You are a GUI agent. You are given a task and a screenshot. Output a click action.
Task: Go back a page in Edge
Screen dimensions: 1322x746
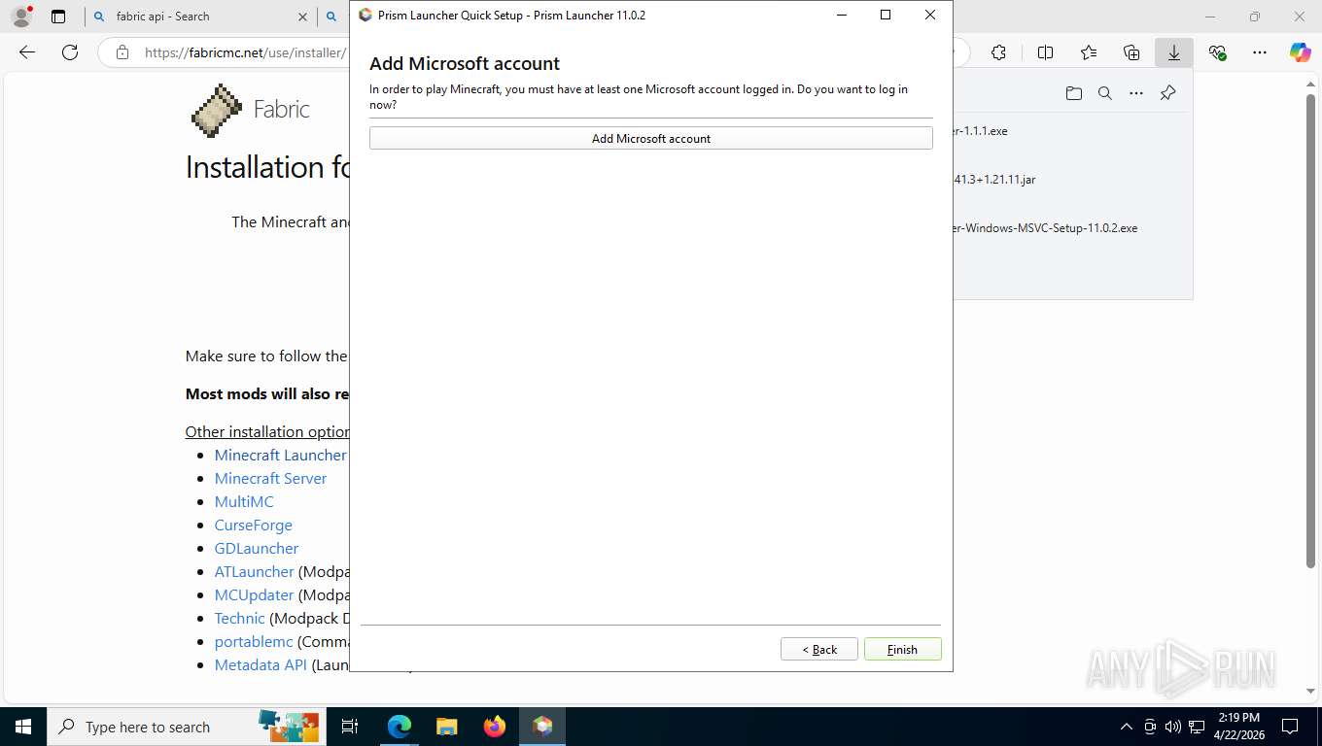click(x=27, y=52)
